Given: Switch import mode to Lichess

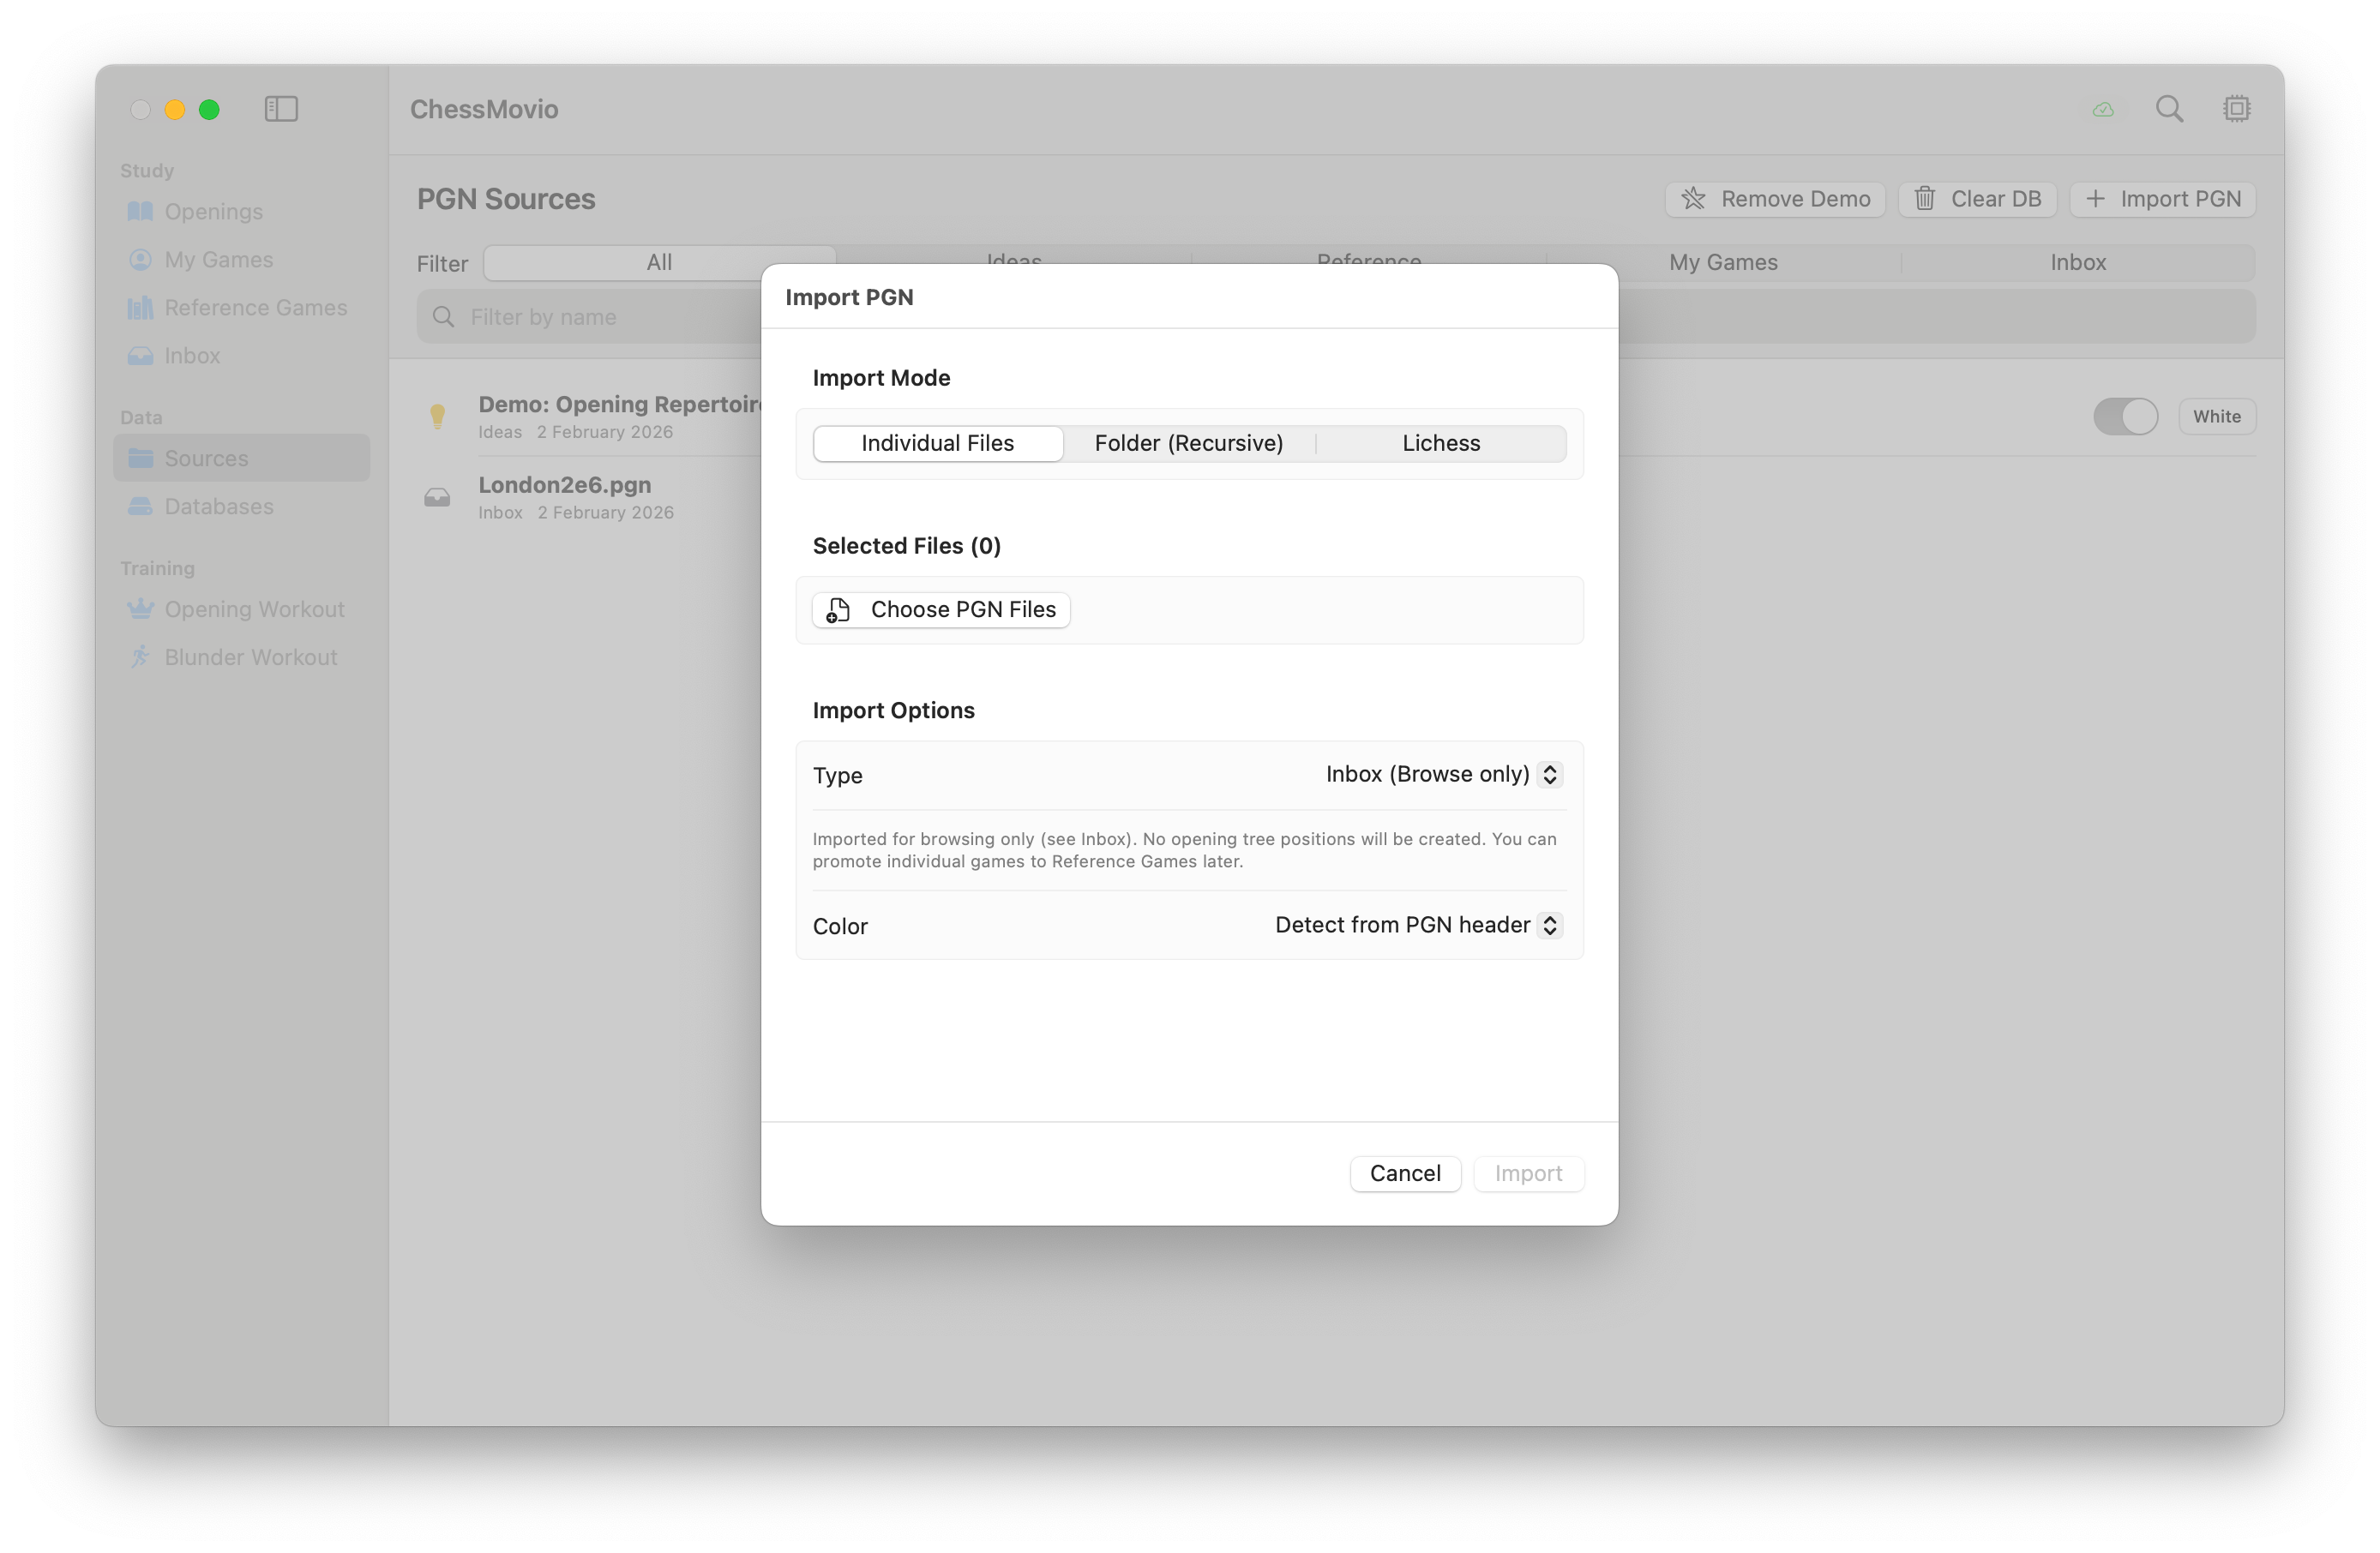Looking at the screenshot, I should click(1441, 443).
